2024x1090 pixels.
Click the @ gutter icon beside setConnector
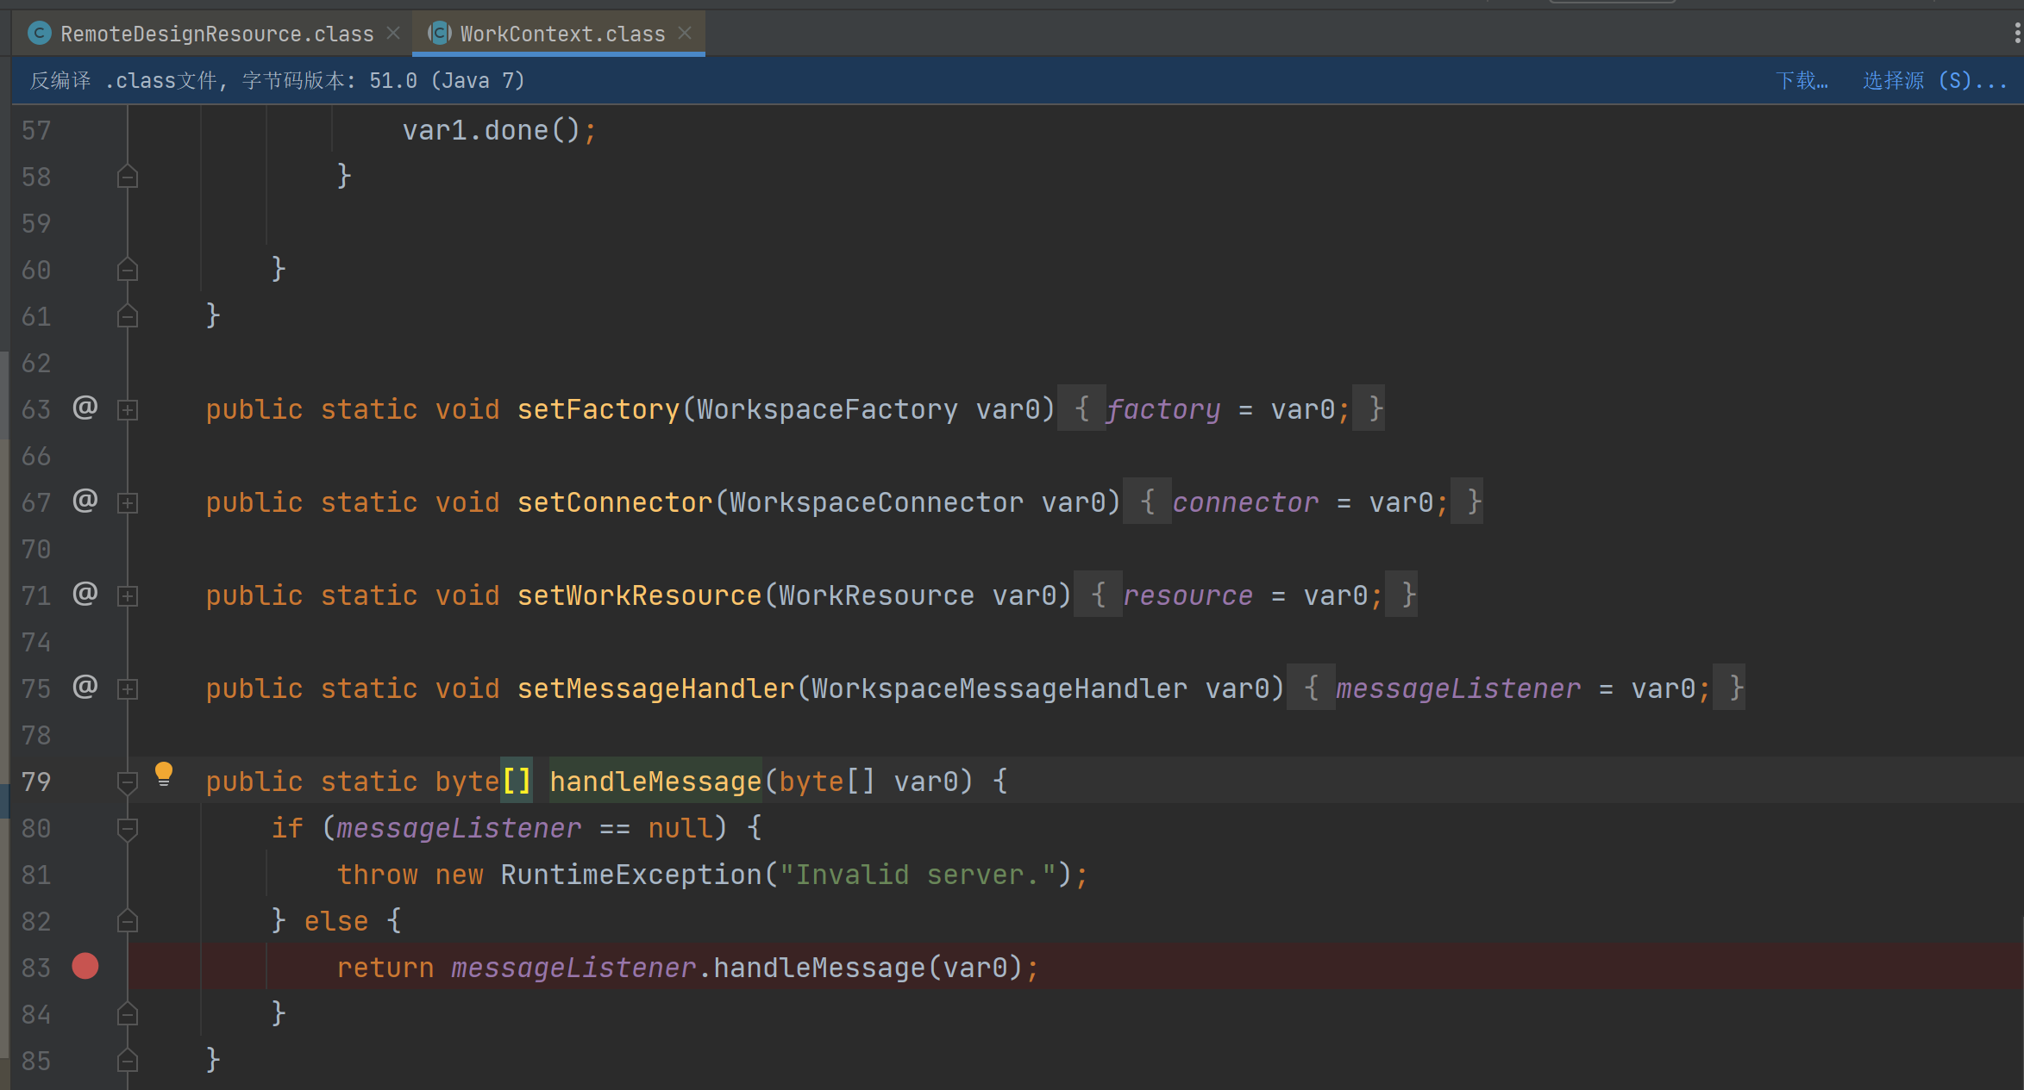pos(85,501)
